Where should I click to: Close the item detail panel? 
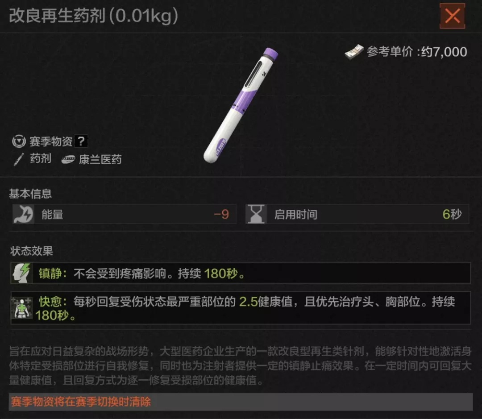(452, 16)
